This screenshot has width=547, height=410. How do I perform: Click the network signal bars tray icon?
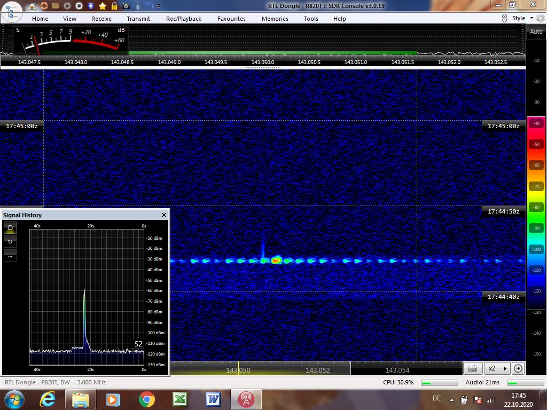[x=490, y=399]
